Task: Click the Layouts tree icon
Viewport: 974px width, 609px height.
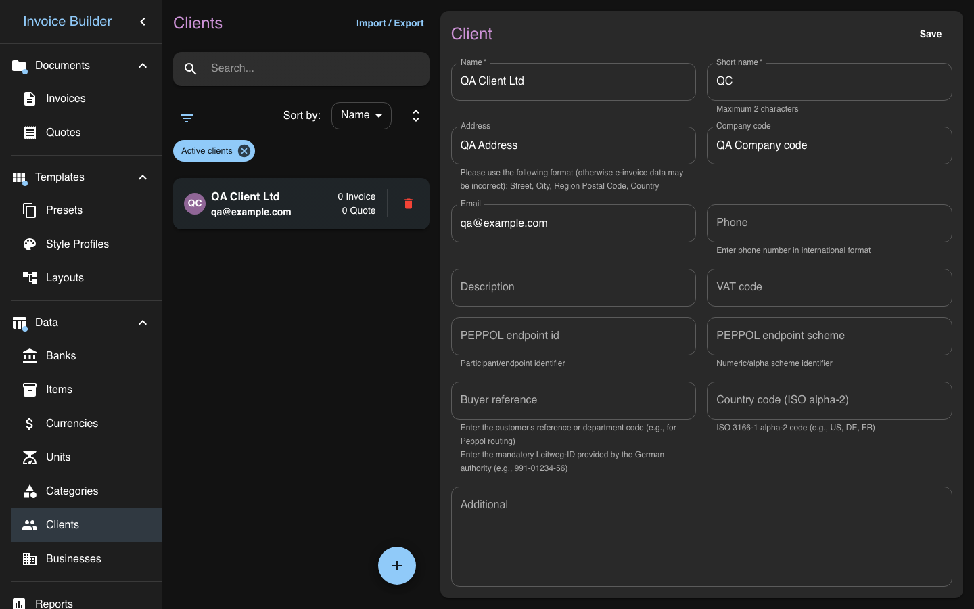Action: click(30, 278)
